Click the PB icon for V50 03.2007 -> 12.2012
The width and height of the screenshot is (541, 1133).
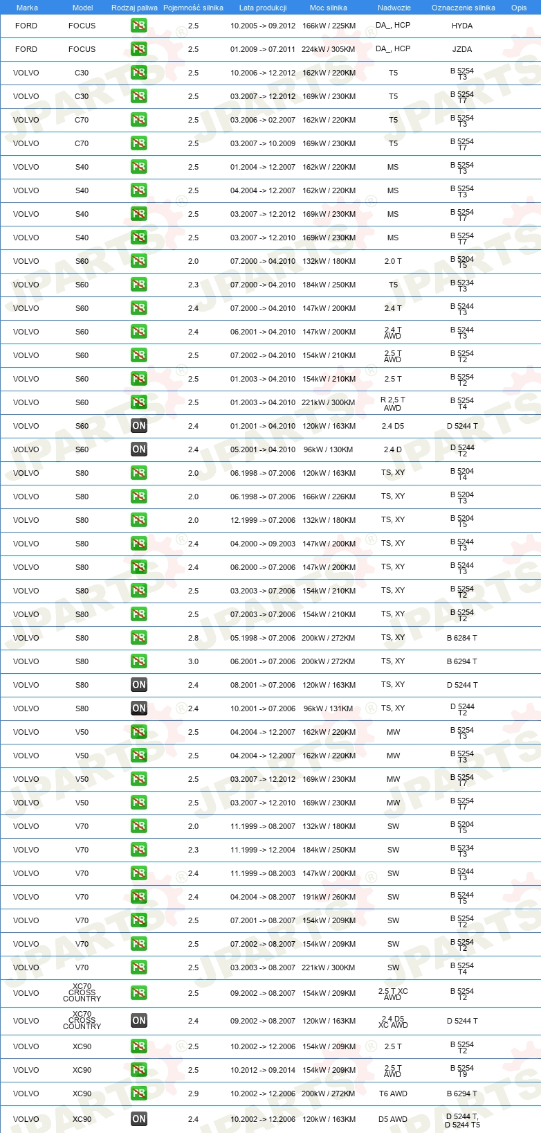tap(139, 779)
